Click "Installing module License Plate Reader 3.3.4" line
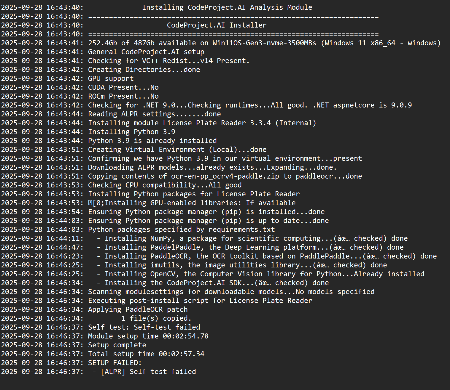 [x=202, y=123]
